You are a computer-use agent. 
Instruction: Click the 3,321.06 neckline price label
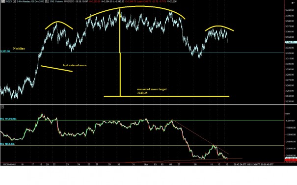pyautogui.click(x=5, y=52)
